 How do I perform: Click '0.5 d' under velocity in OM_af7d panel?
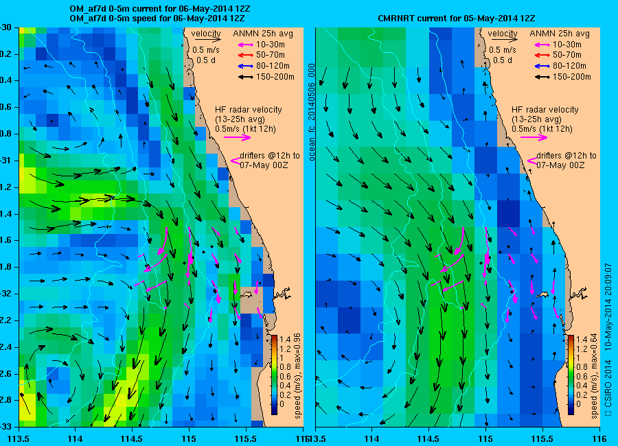tap(206, 60)
